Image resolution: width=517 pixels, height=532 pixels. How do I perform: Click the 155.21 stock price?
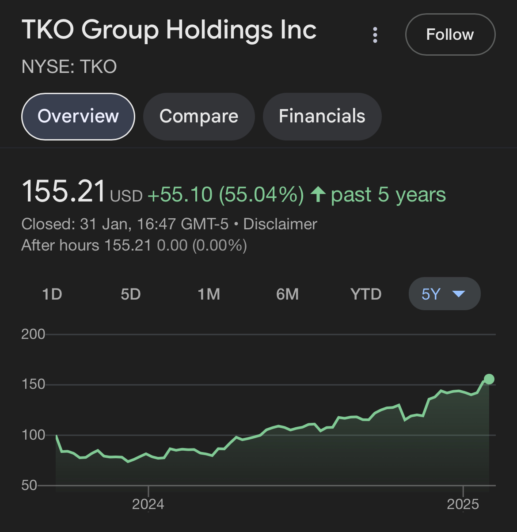point(64,192)
